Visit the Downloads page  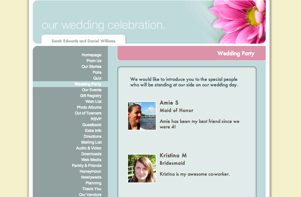coord(91,154)
